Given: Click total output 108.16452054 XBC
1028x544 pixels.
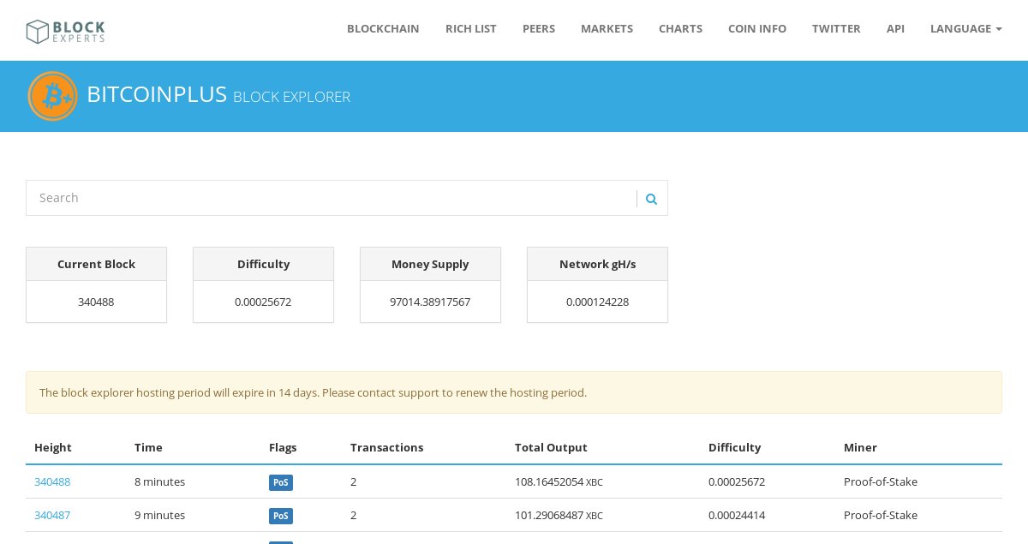Looking at the screenshot, I should coord(559,481).
